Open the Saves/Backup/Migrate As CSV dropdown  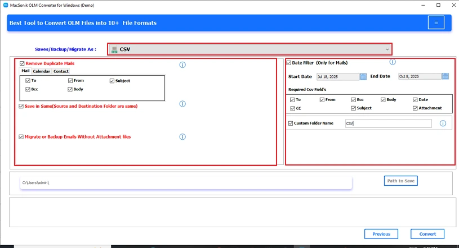click(x=249, y=49)
